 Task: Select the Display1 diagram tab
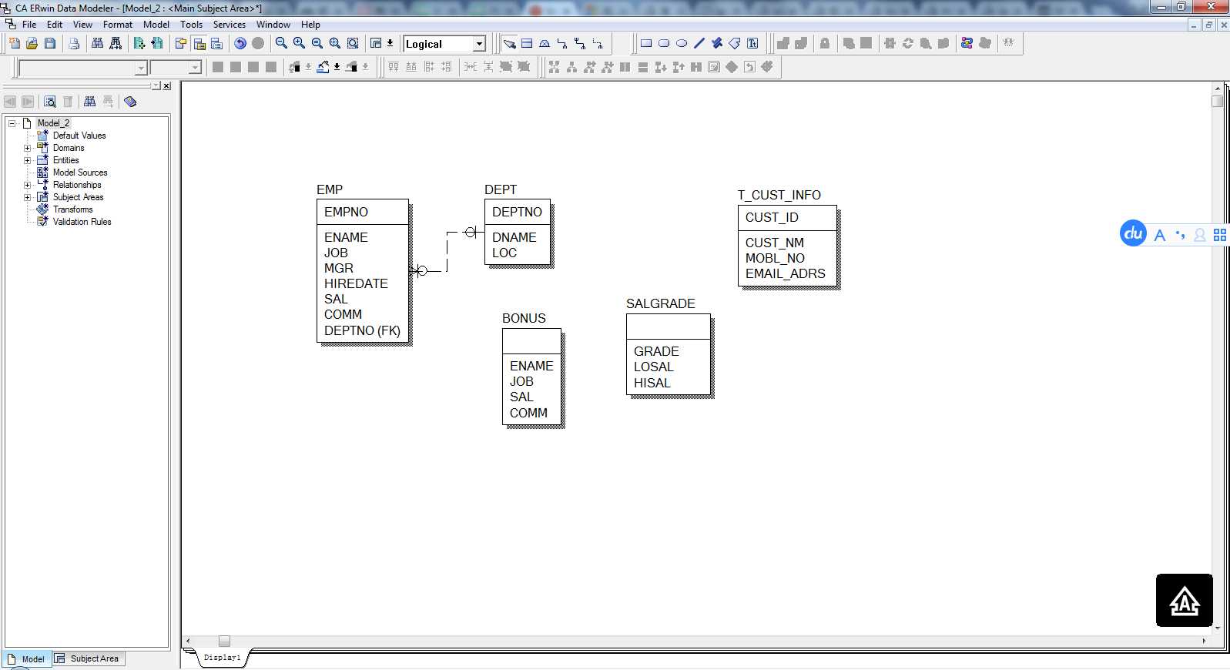(x=222, y=658)
